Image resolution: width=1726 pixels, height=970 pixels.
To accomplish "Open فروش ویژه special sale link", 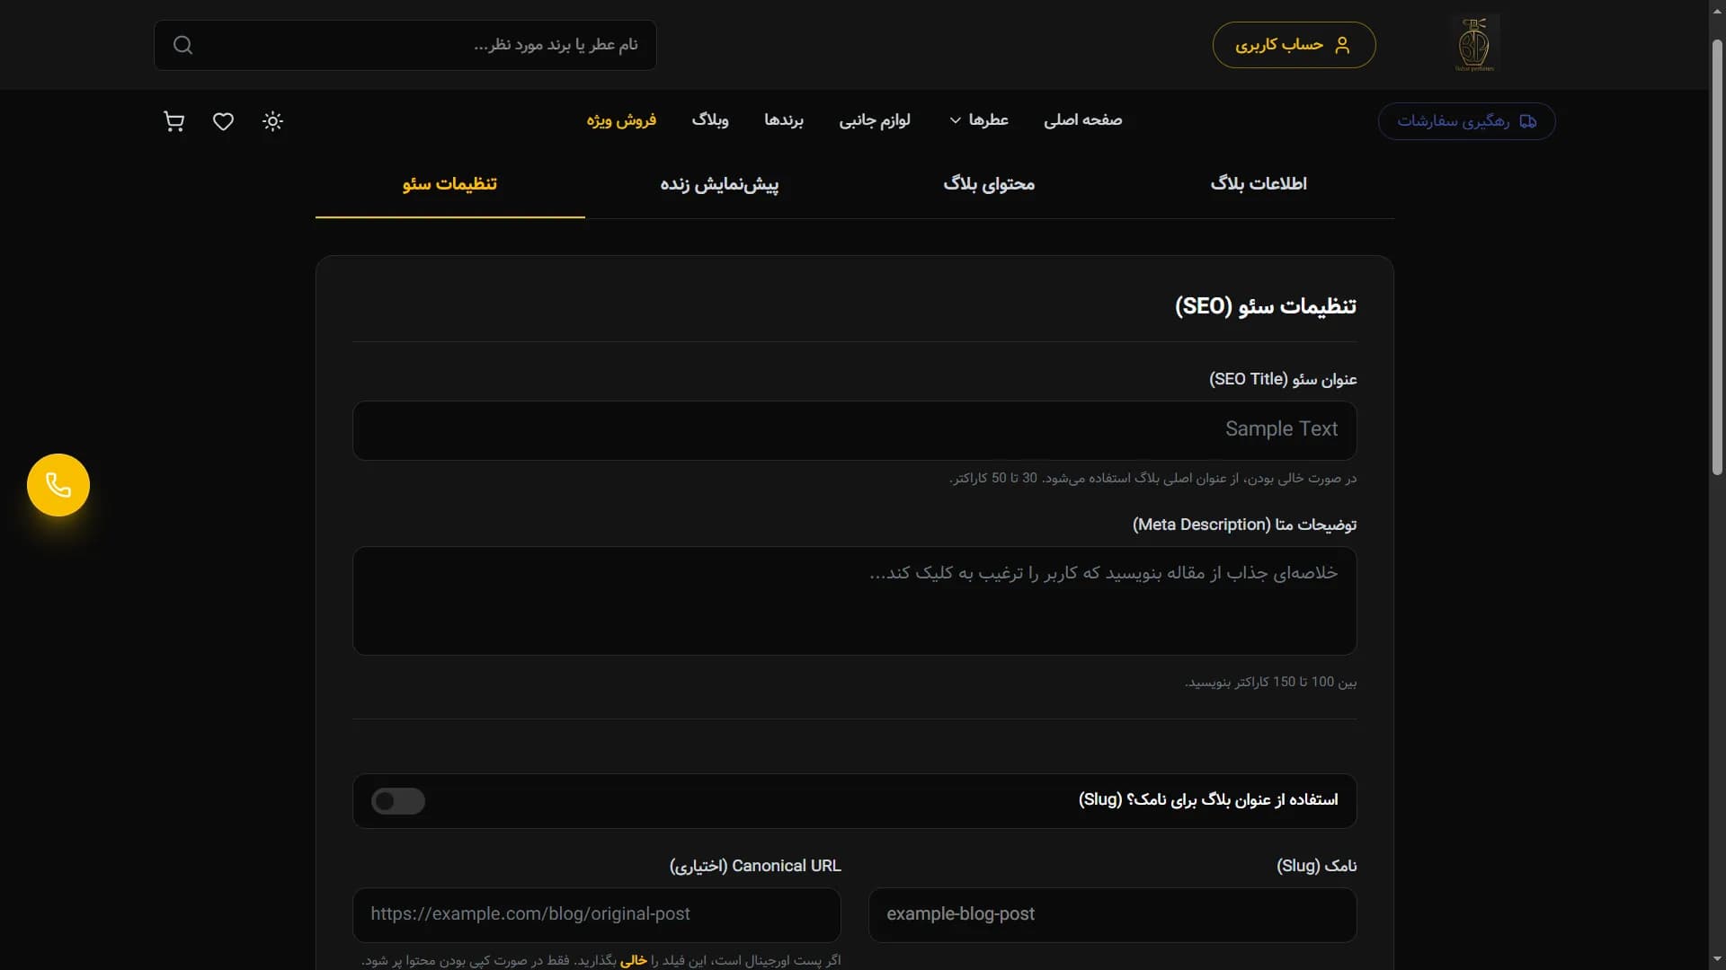I will coord(621,120).
